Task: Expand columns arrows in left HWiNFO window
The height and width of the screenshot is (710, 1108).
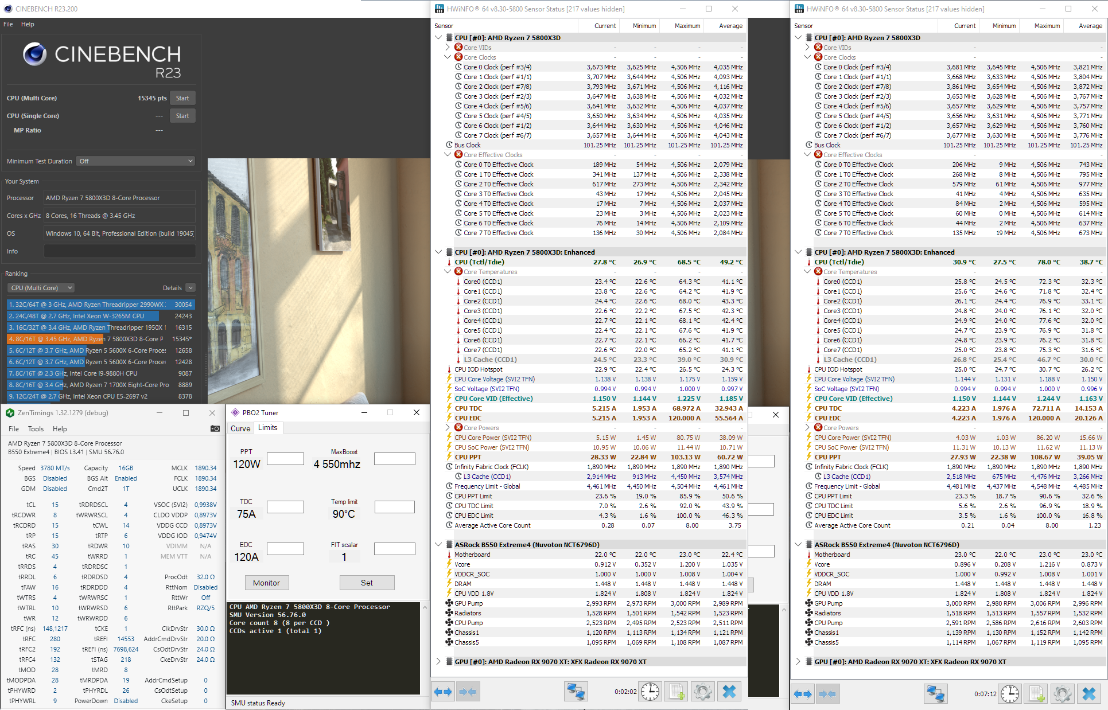Action: click(x=443, y=692)
